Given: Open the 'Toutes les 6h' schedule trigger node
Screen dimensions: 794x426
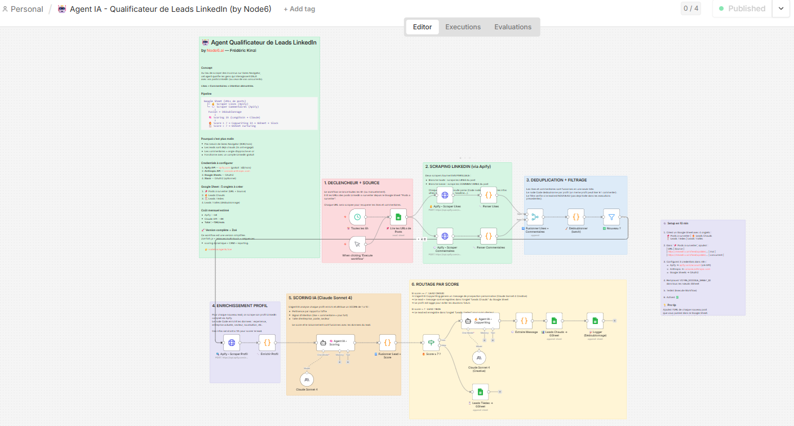Looking at the screenshot, I should pos(358,217).
